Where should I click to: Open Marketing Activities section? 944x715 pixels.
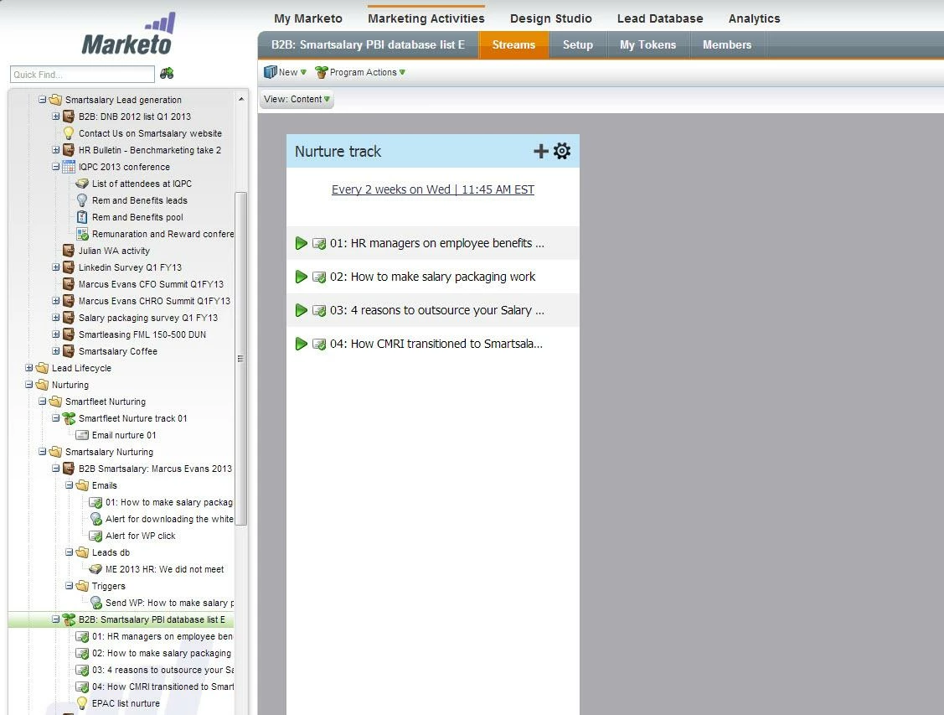point(426,18)
